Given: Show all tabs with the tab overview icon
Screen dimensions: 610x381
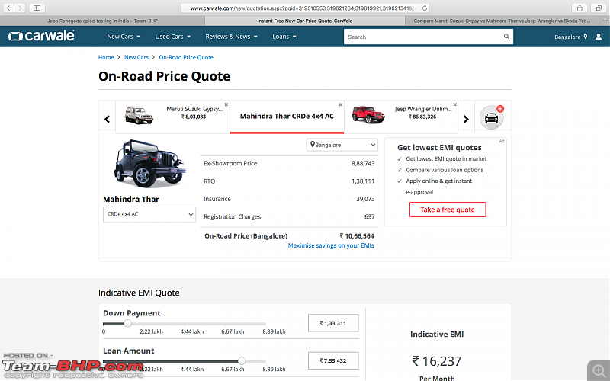Looking at the screenshot, I should tap(599, 8).
